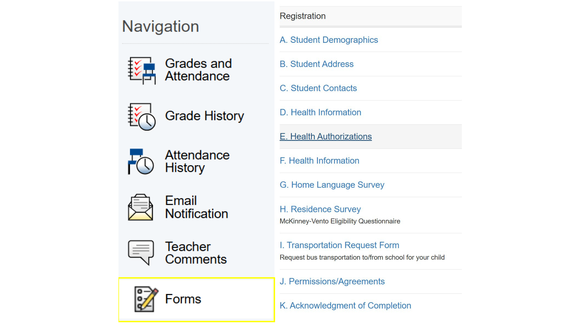This screenshot has height=328, width=583.
Task: Open B. Student Address form
Action: [x=316, y=64]
